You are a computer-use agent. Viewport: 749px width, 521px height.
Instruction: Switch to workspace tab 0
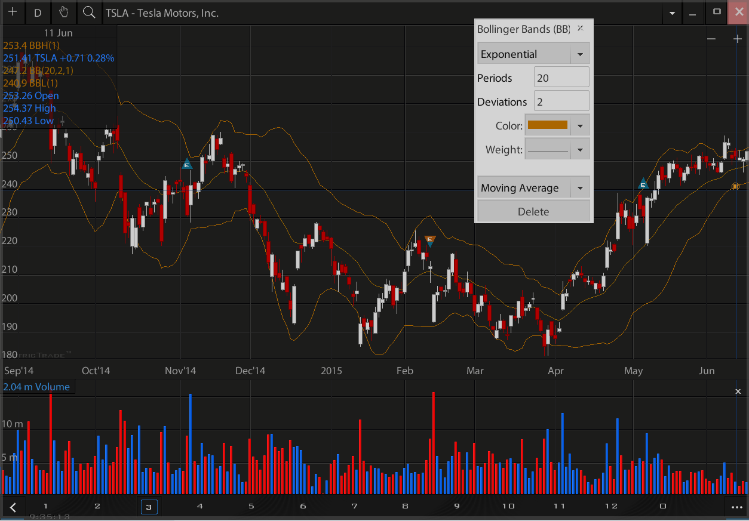663,506
